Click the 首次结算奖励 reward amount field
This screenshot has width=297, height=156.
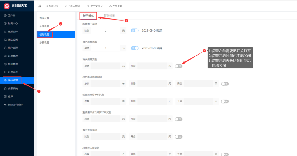click(106, 66)
